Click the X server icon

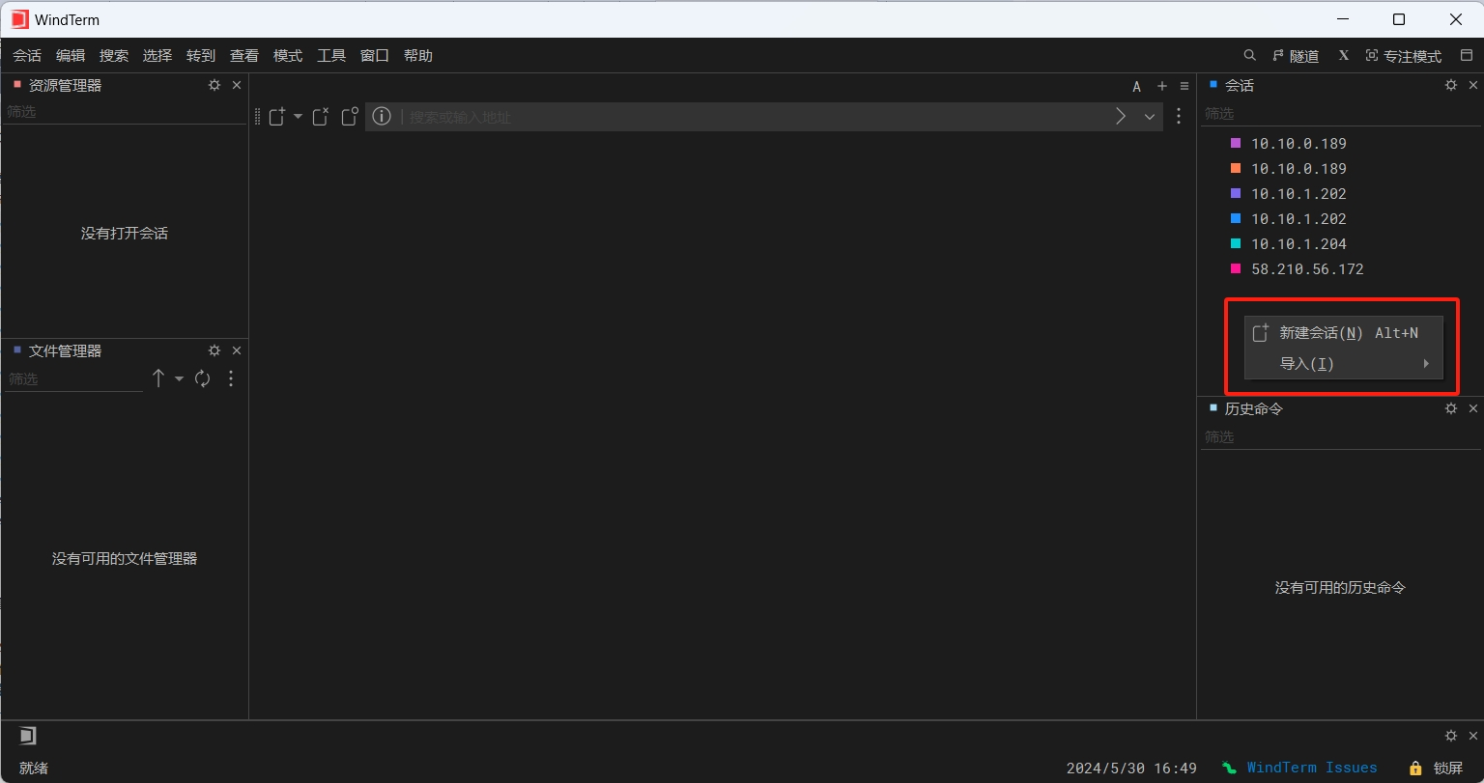1343,56
